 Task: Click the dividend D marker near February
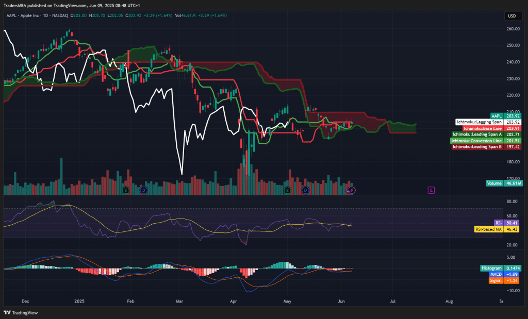click(143, 190)
